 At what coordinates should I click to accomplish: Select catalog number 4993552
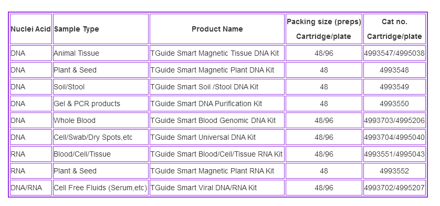coord(394,171)
